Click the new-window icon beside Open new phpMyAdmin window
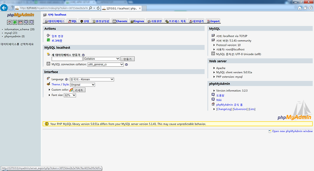314x171 pixels. pyautogui.click(x=270, y=131)
